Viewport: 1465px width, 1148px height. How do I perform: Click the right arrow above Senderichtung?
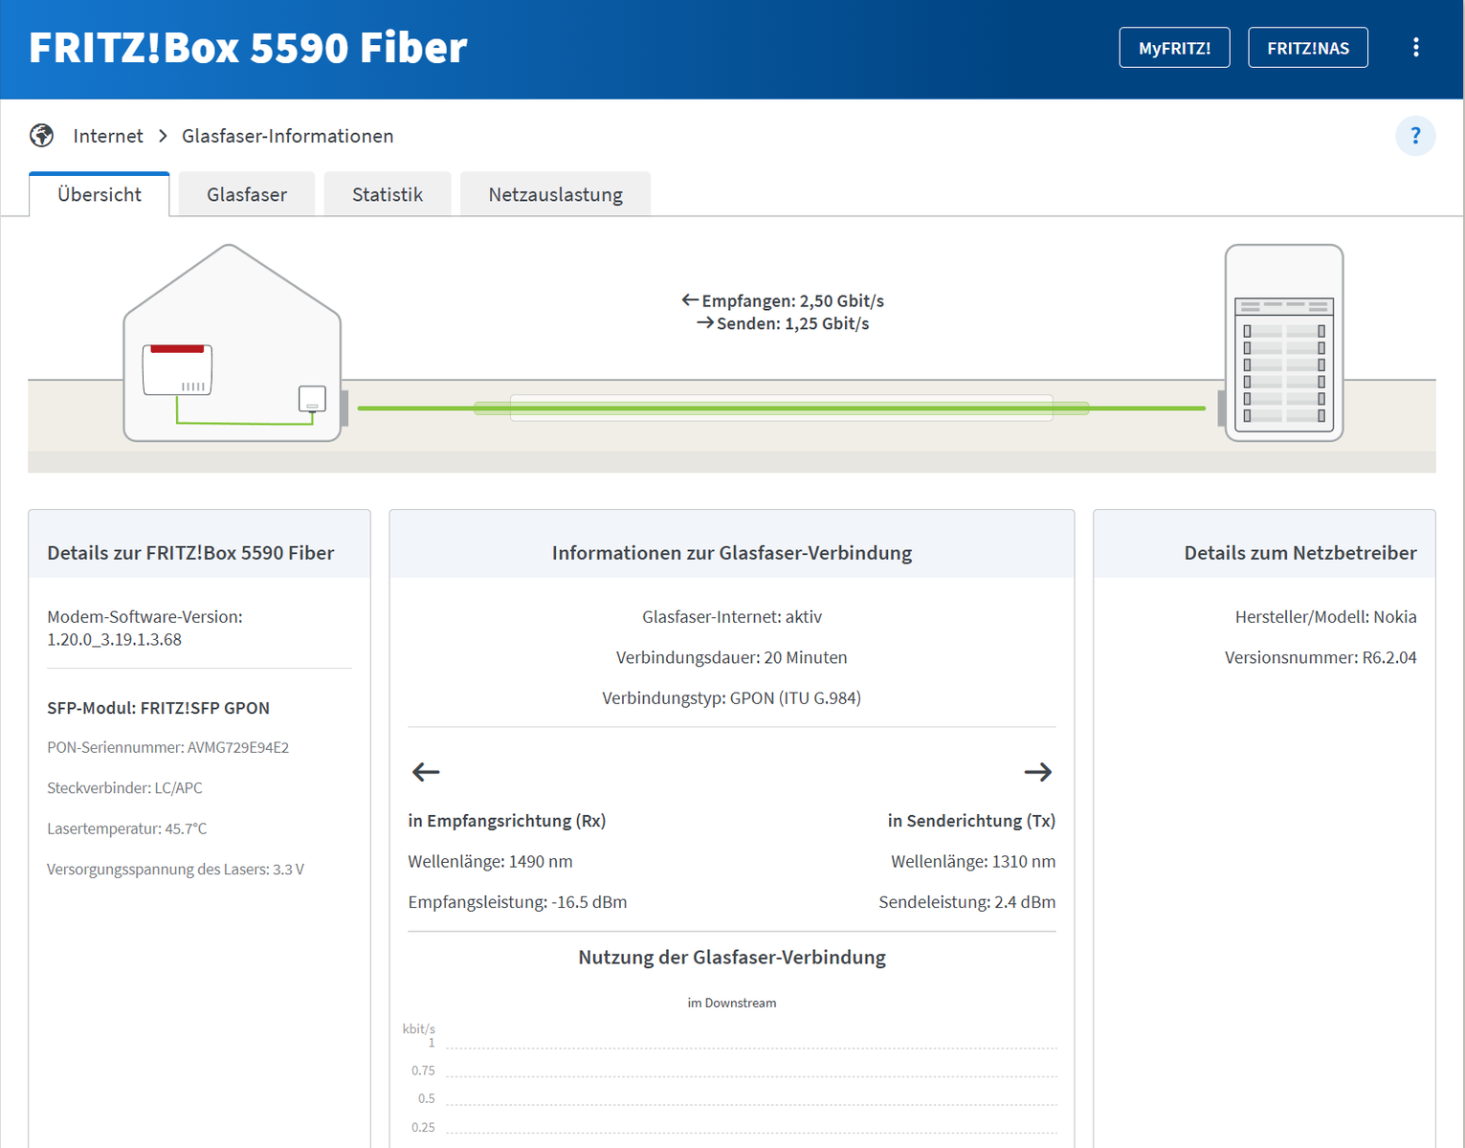tap(1038, 772)
